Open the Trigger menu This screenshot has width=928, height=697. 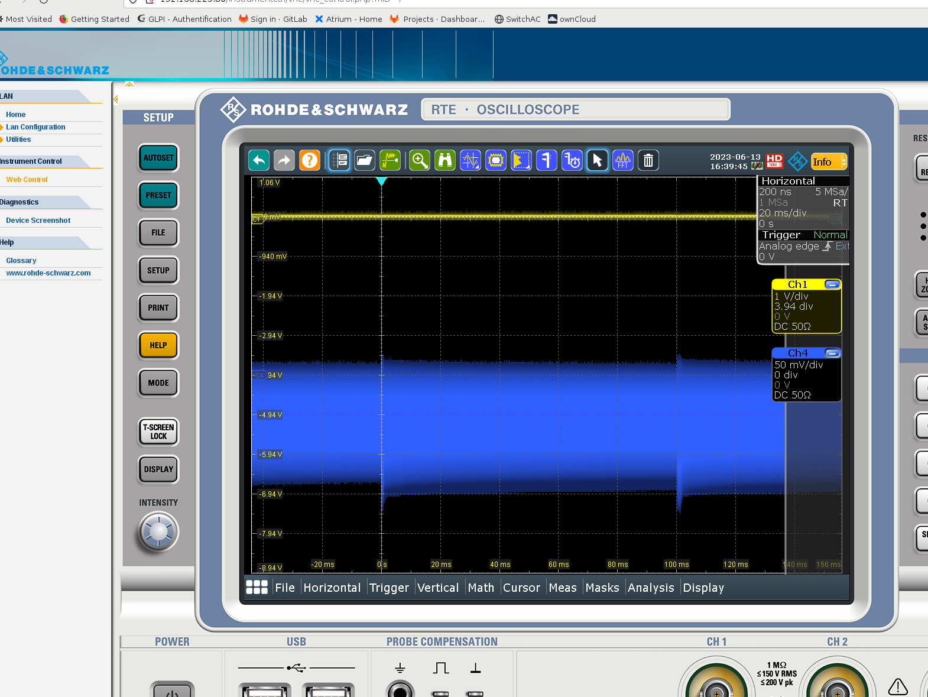point(389,588)
